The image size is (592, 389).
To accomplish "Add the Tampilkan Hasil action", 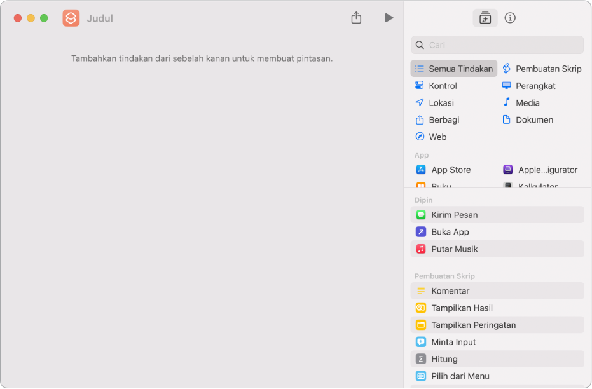I will click(x=497, y=308).
